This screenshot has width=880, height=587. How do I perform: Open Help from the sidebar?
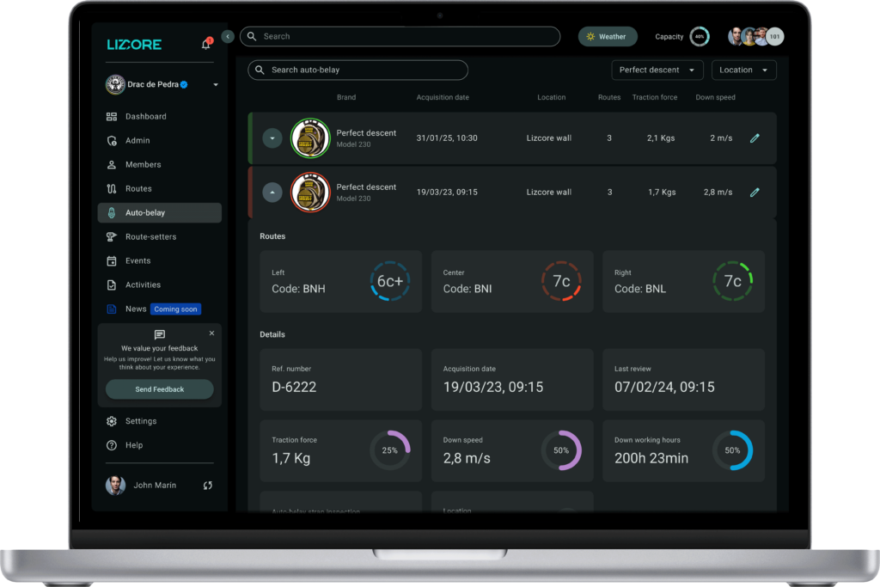click(x=159, y=445)
